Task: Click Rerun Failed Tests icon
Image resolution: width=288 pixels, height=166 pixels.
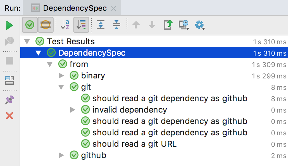Action: 9,41
